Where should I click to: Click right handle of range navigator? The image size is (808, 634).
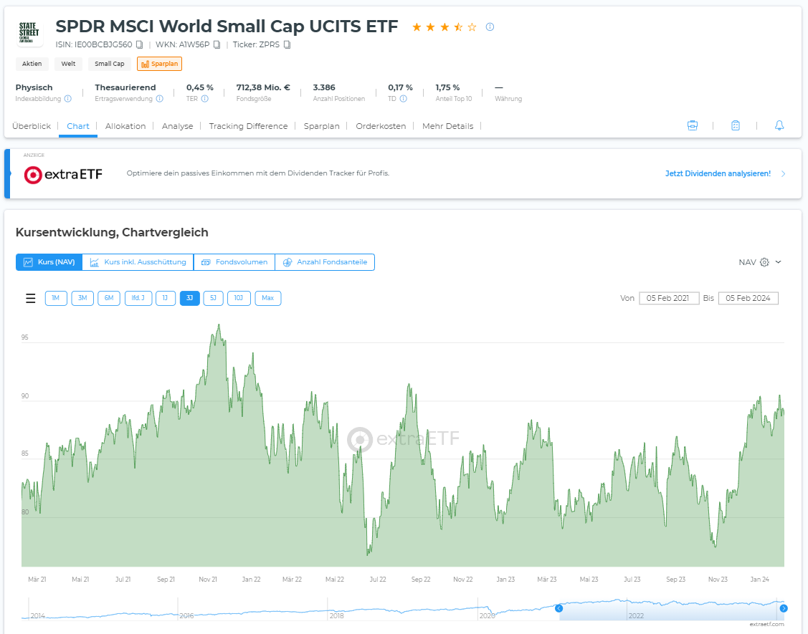784,608
